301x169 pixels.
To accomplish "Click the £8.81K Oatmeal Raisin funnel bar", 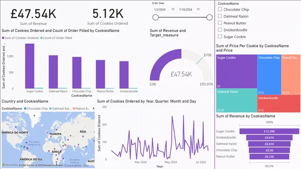I will pos(269,144).
